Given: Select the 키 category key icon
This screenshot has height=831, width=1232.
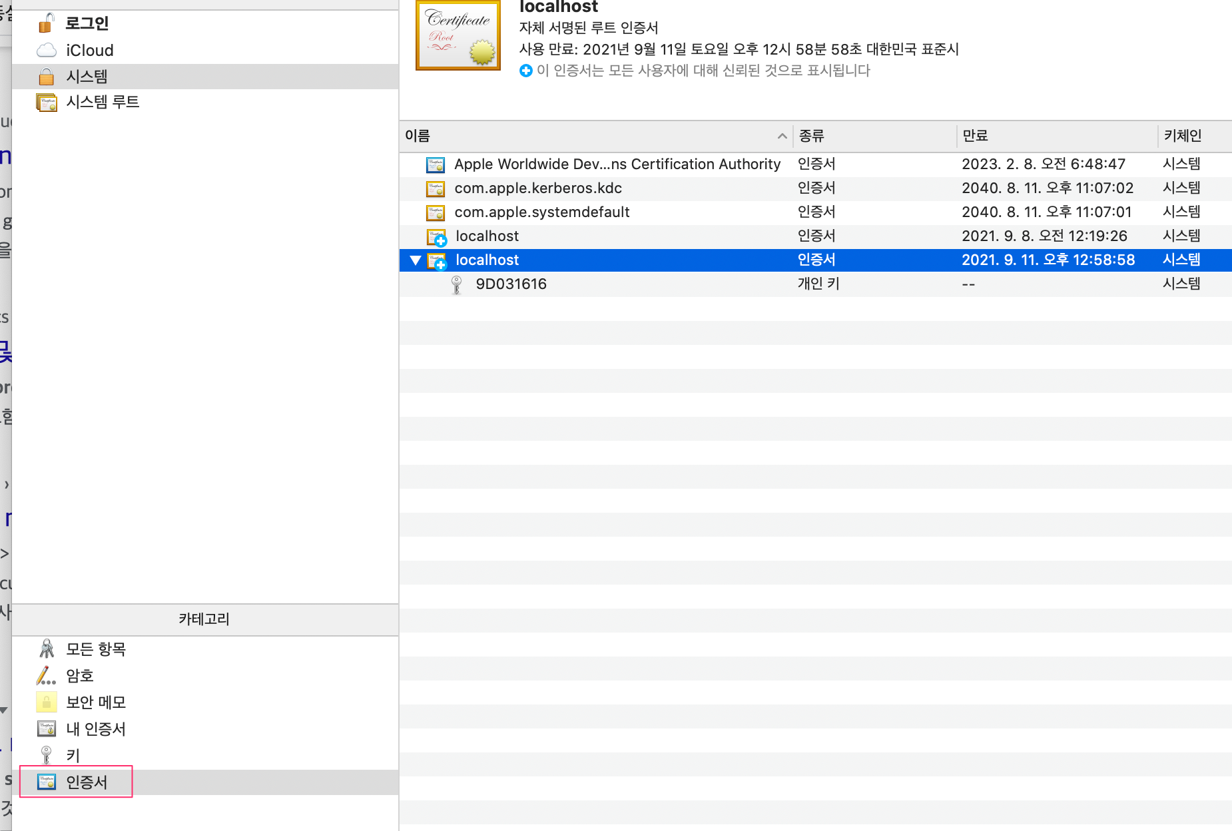Looking at the screenshot, I should pos(46,755).
